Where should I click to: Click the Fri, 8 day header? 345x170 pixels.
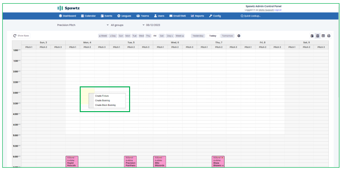pyautogui.click(x=262, y=42)
